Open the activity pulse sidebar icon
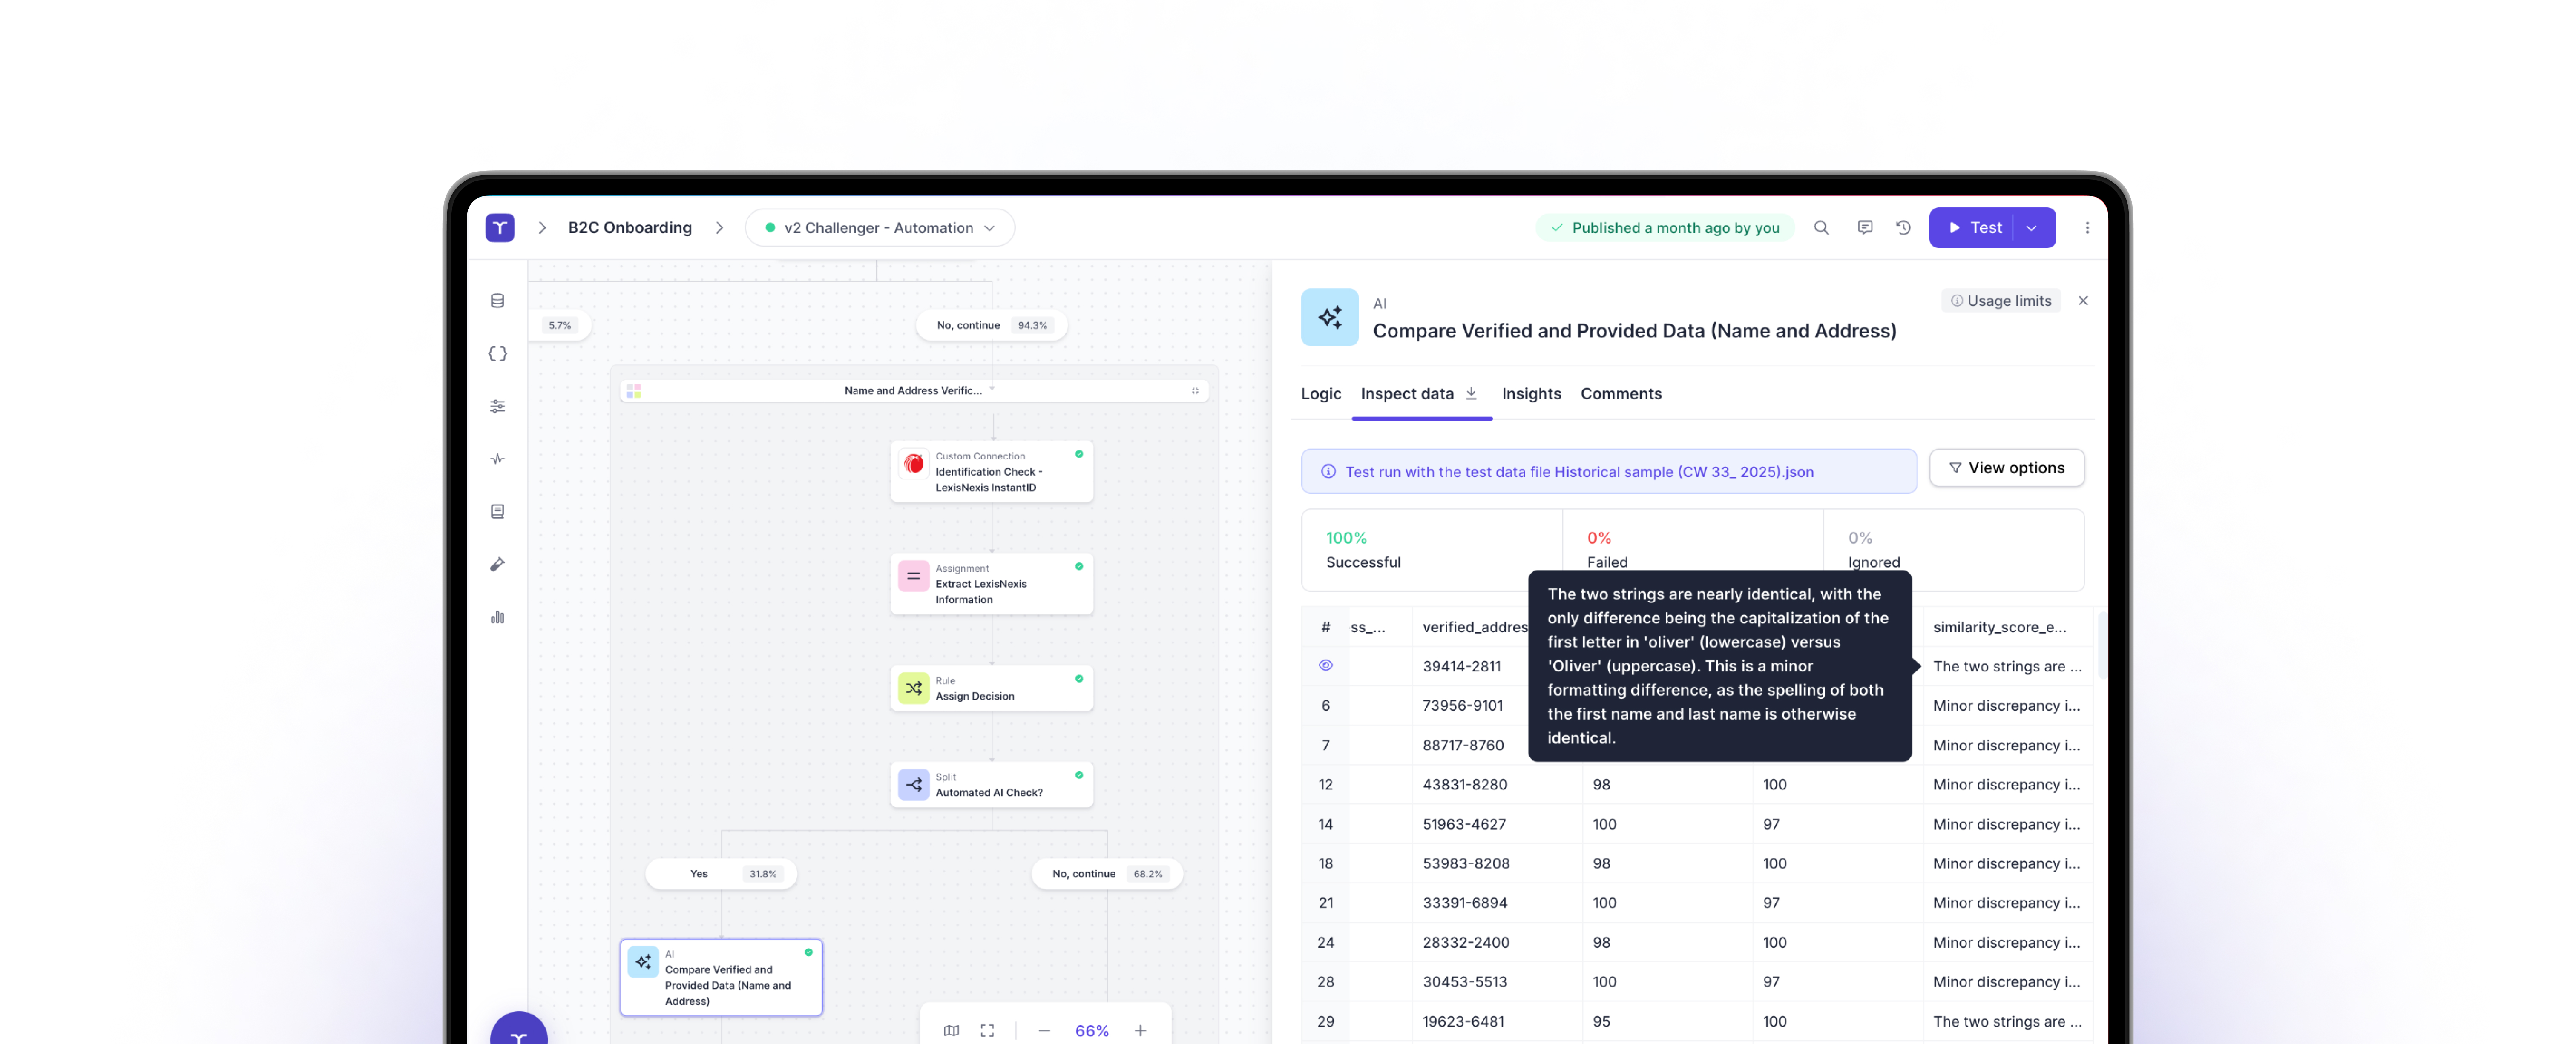This screenshot has width=2576, height=1044. [497, 459]
